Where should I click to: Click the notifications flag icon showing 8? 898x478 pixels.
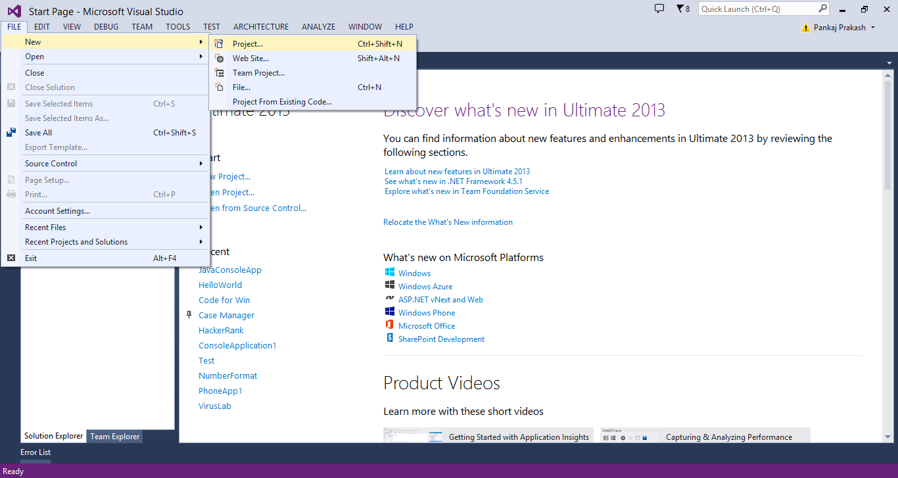(682, 9)
